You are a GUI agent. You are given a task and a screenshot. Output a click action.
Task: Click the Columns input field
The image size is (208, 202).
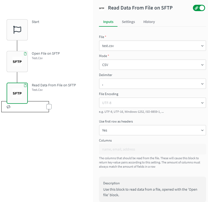152,149
